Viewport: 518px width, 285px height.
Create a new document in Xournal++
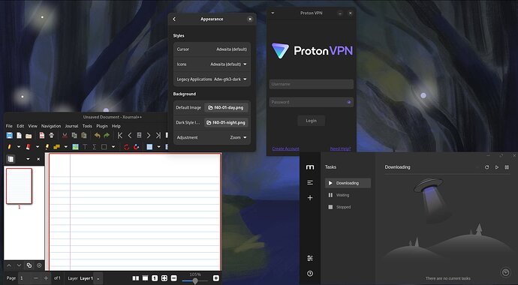(20, 136)
